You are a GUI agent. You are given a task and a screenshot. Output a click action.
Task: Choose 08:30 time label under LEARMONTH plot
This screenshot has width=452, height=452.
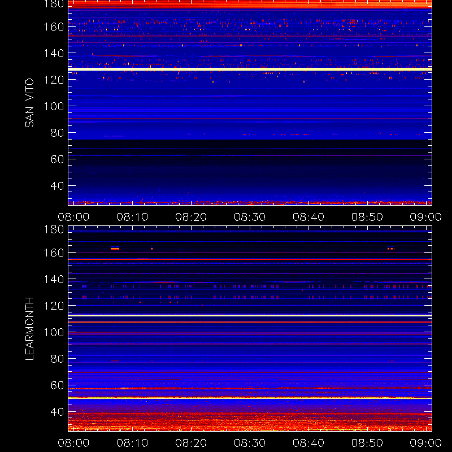tap(250, 443)
